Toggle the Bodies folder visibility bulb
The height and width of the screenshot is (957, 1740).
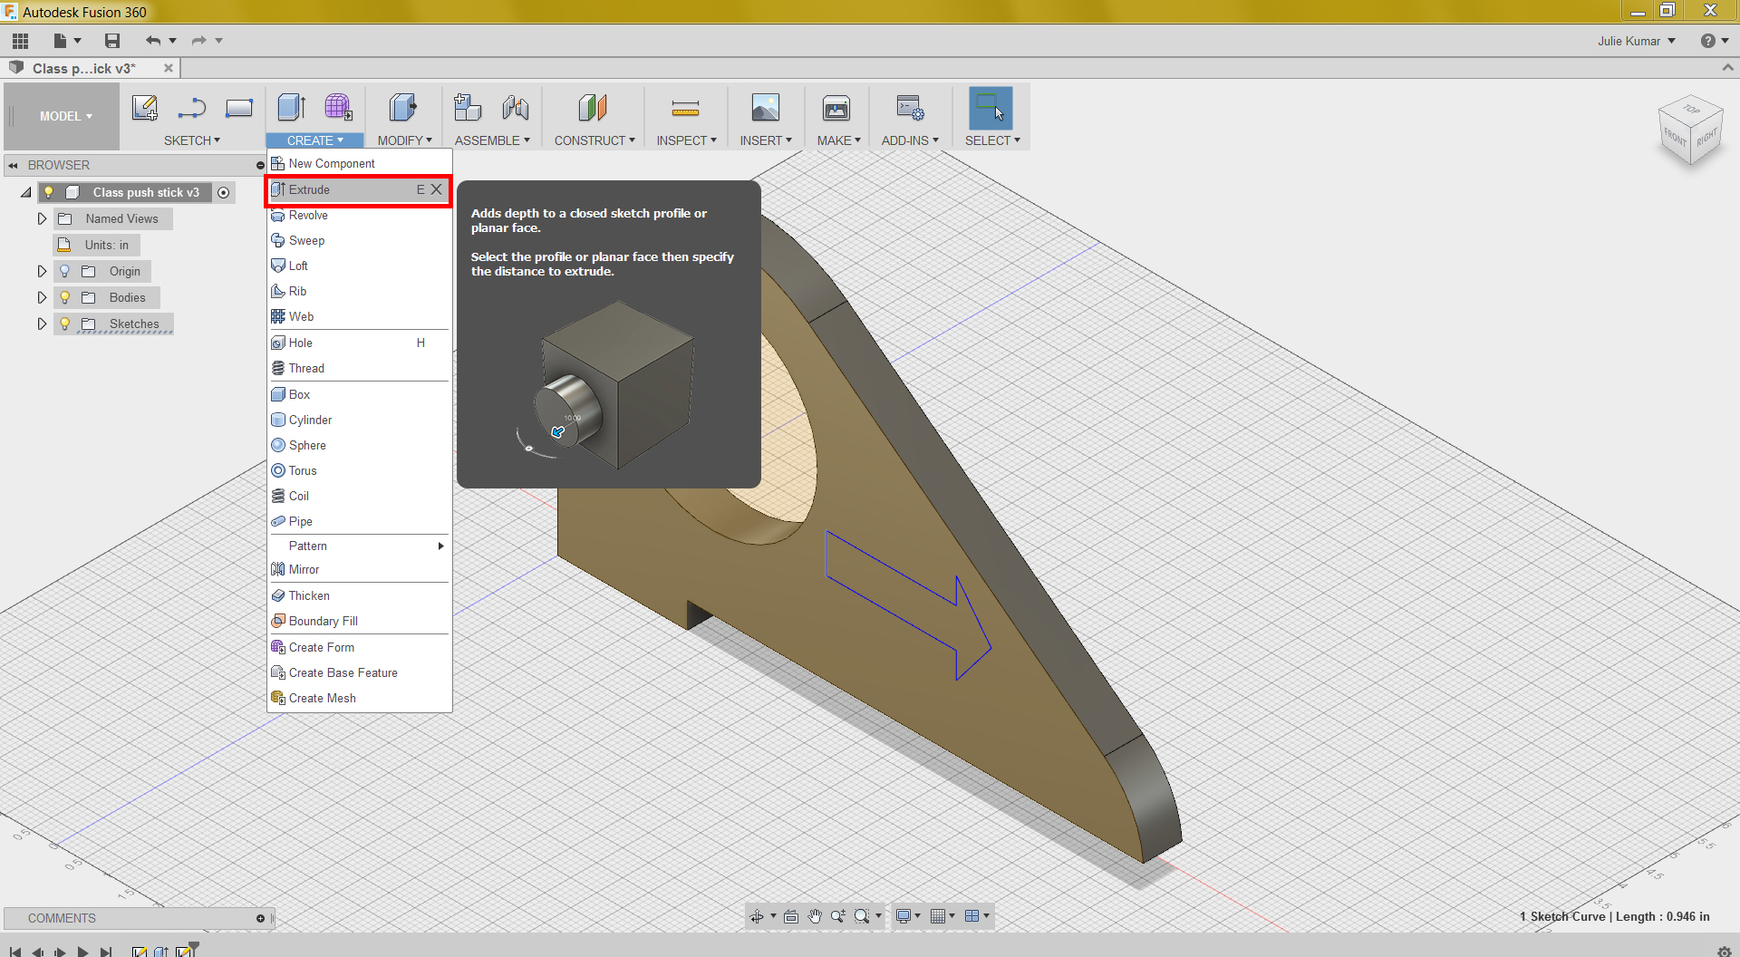tap(64, 297)
